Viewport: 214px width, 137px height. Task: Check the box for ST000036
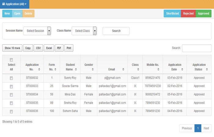pyautogui.click(x=11, y=111)
